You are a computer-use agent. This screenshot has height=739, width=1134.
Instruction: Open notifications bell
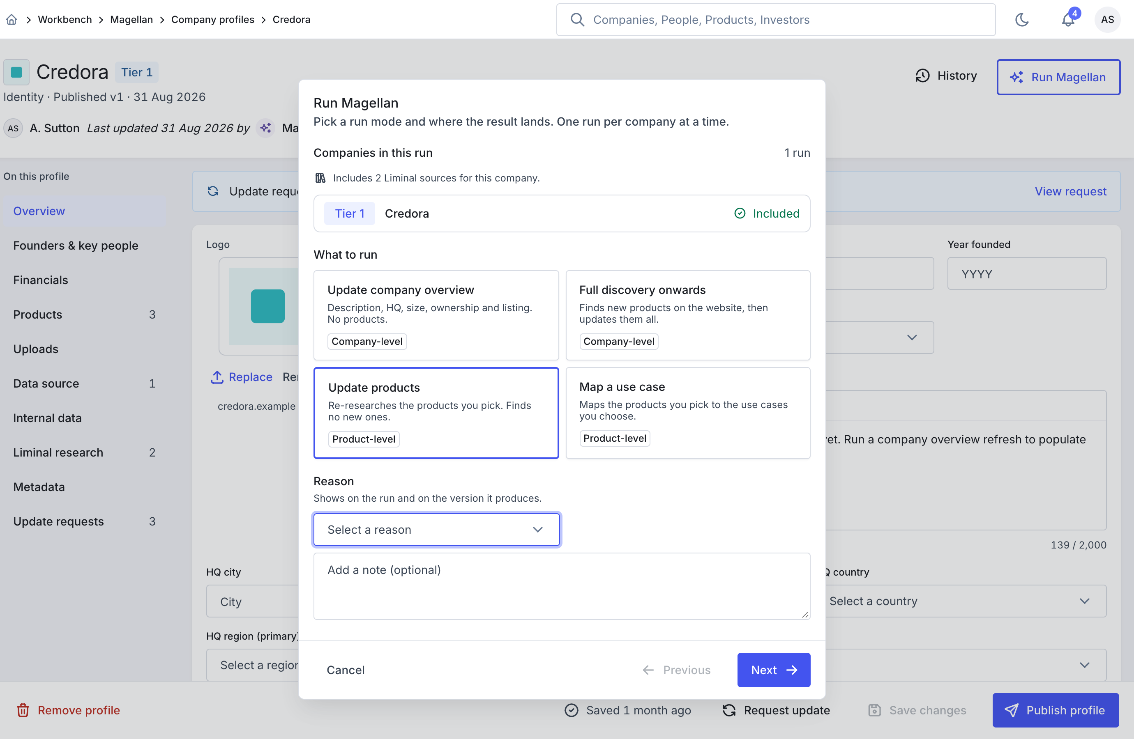[1068, 20]
